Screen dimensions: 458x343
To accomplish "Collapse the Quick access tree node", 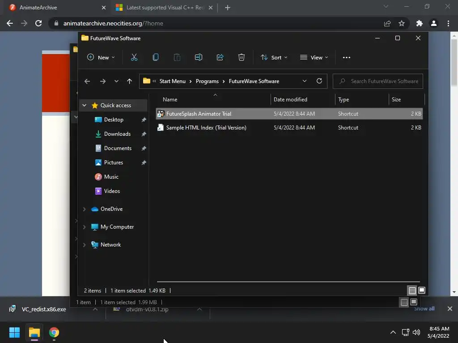I will tap(85, 105).
